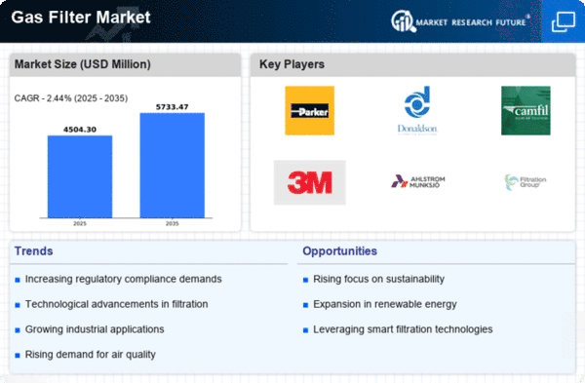Click the Camfil green logo
This screenshot has width=585, height=383.
pyautogui.click(x=526, y=111)
